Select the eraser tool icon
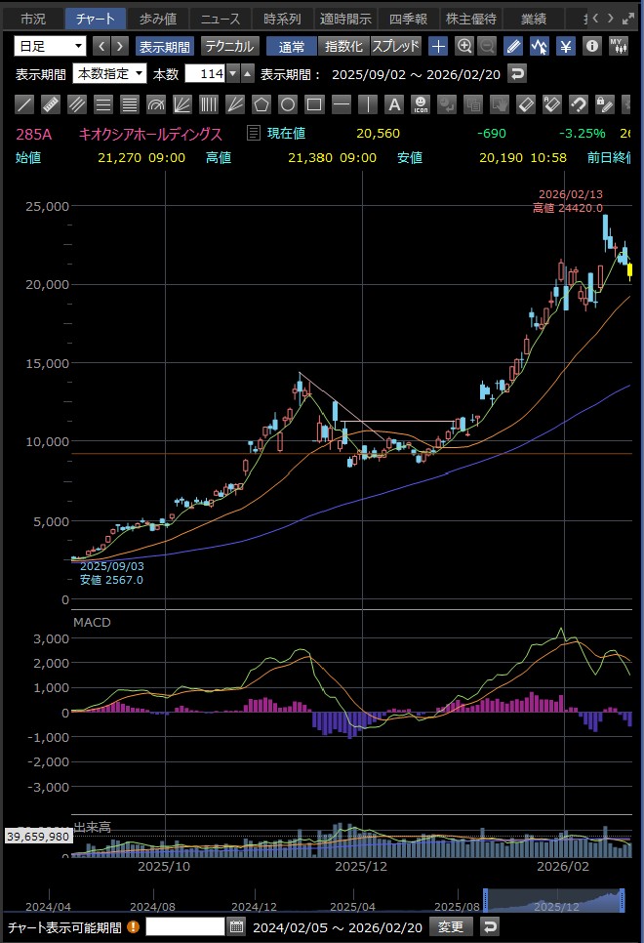 click(525, 104)
